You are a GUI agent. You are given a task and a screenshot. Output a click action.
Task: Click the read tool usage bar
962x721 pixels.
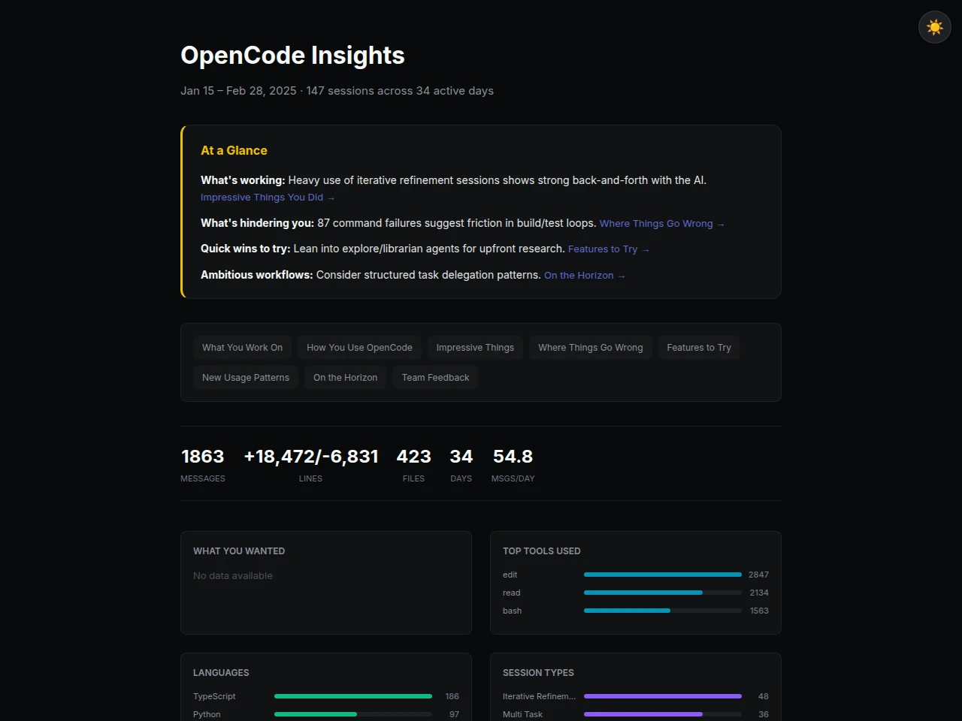pos(663,593)
